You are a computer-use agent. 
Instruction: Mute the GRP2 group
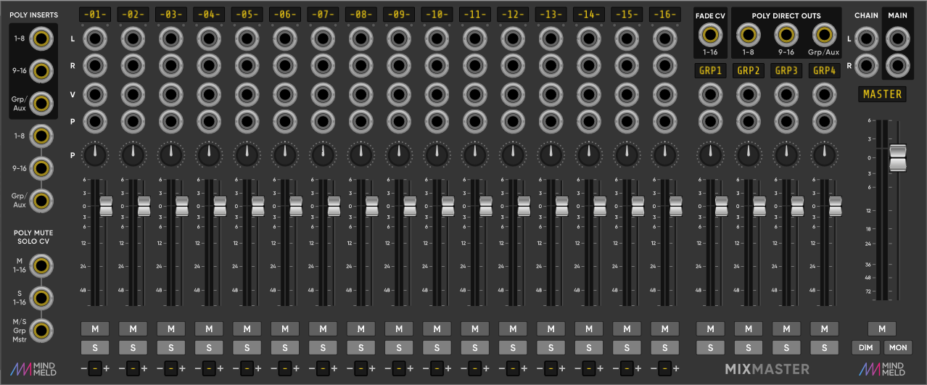click(x=748, y=329)
